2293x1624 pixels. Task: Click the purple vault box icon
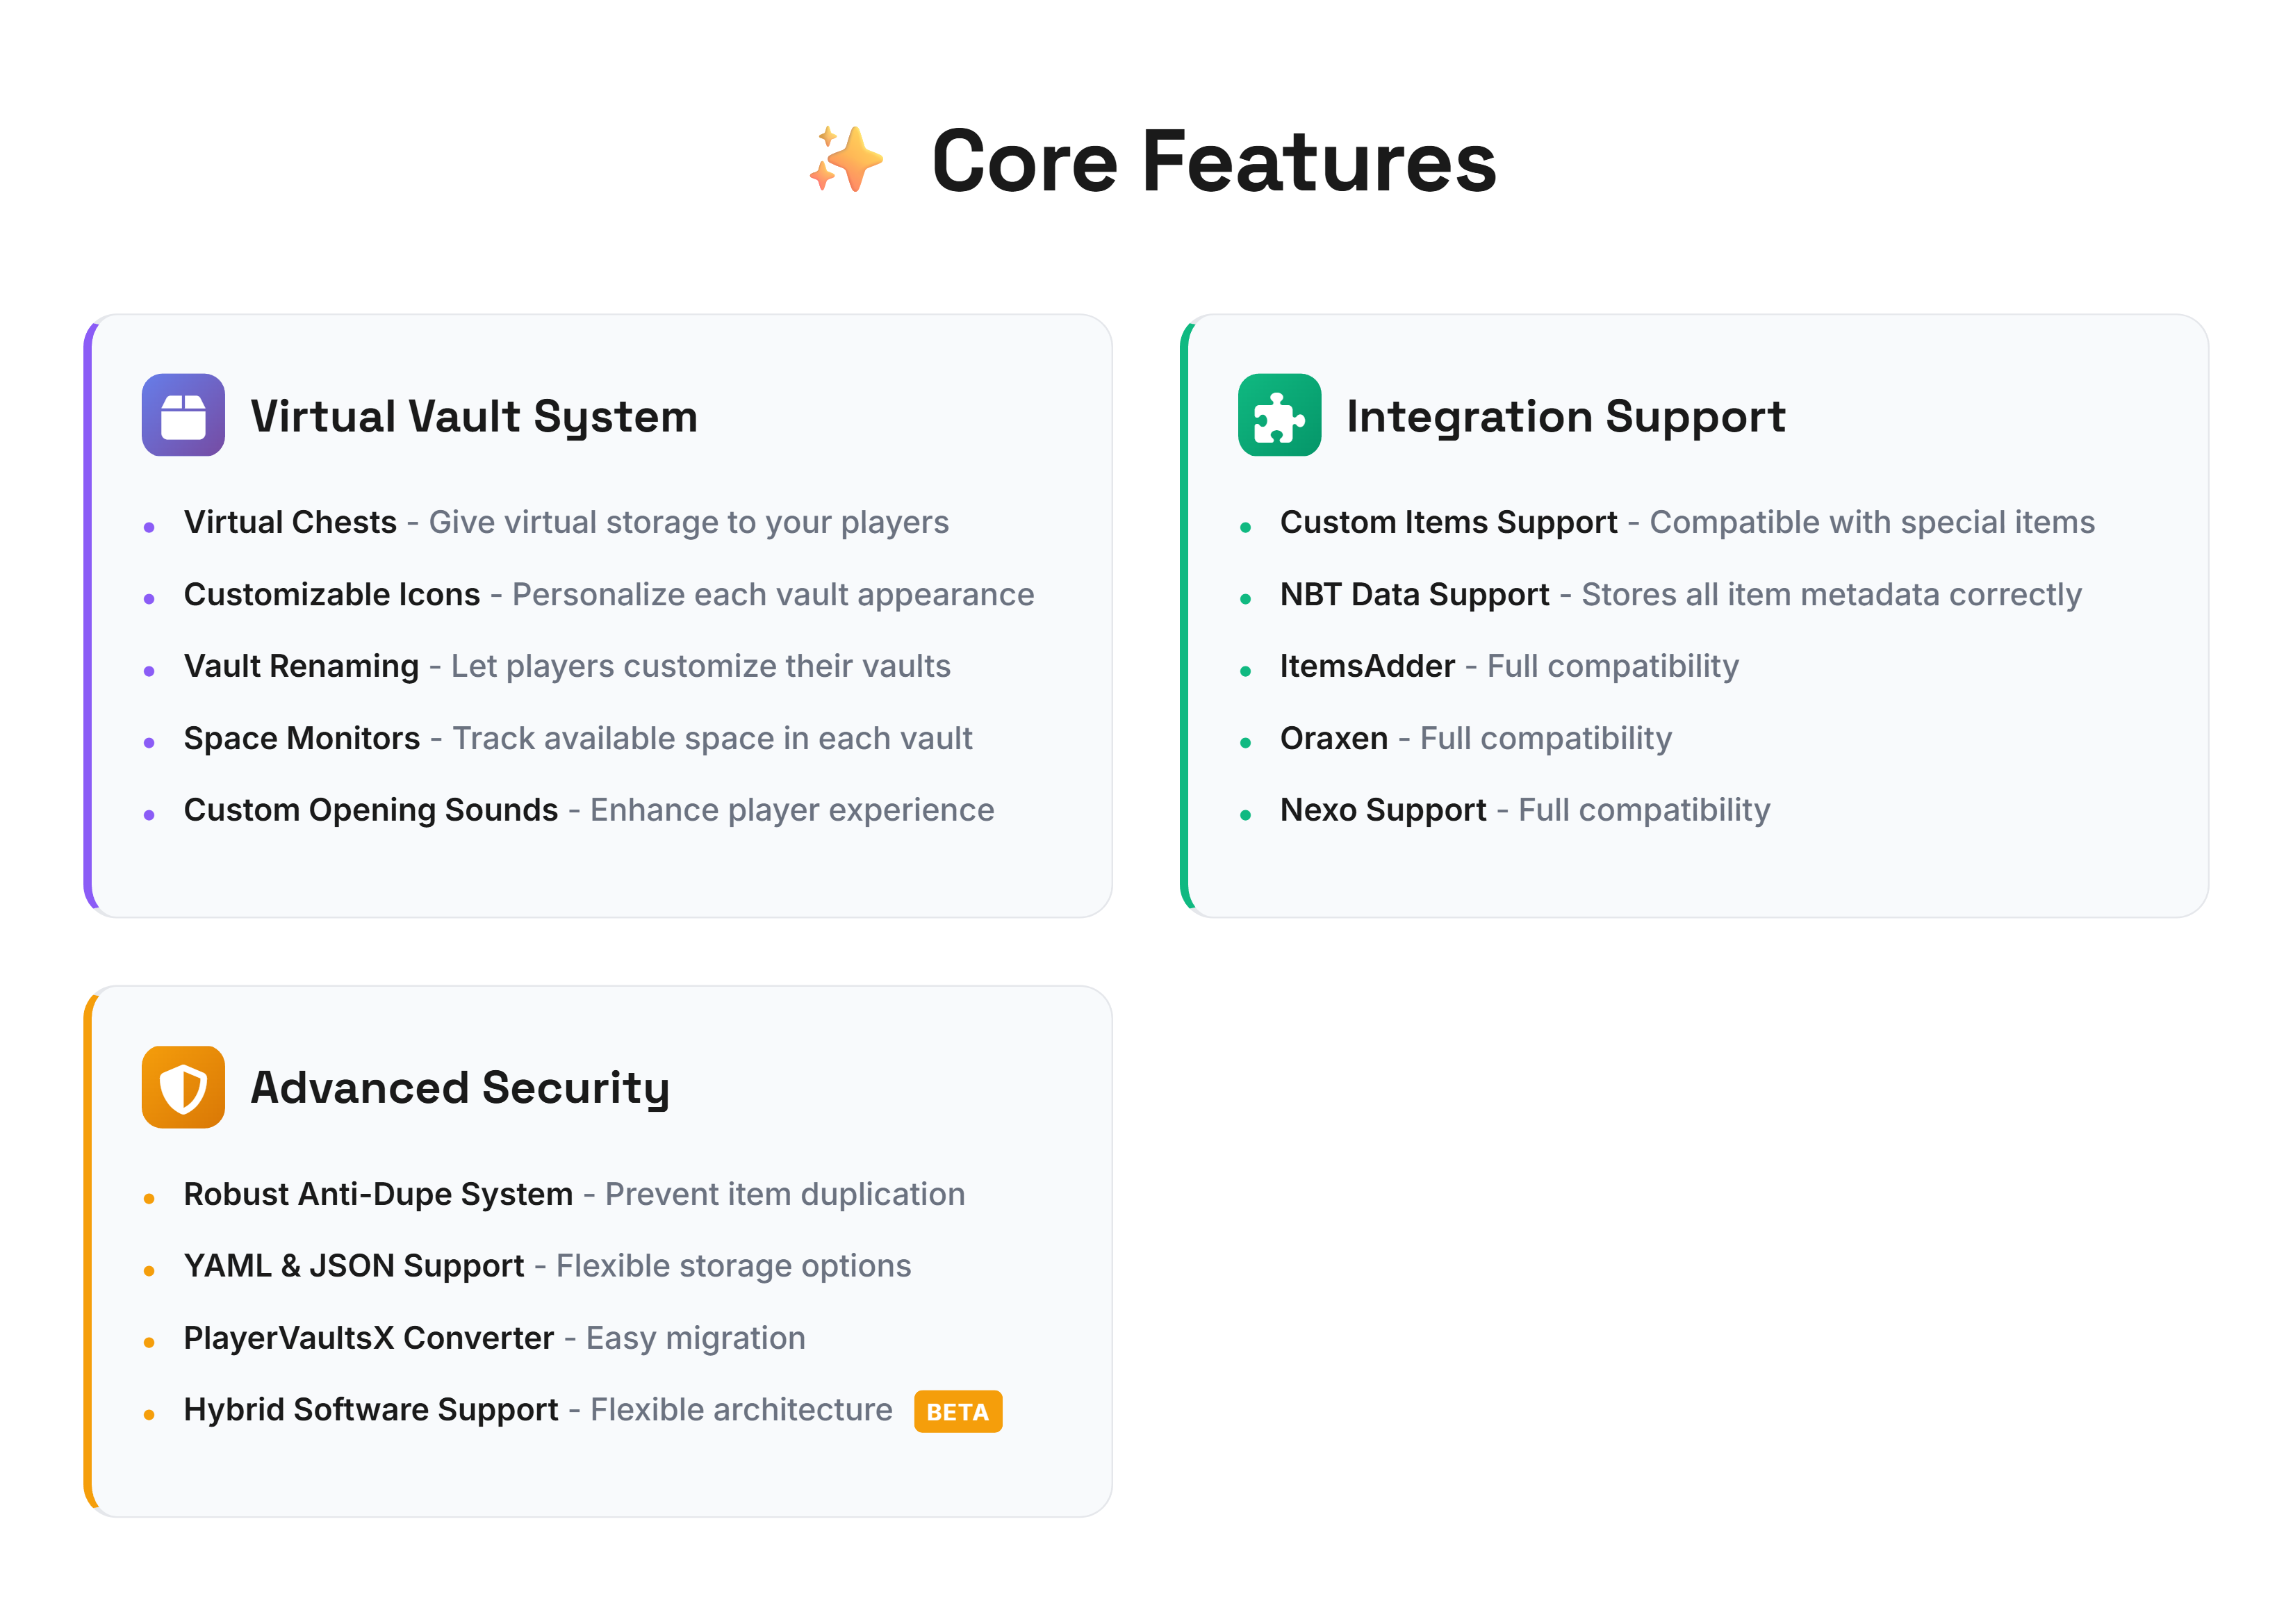tap(183, 415)
